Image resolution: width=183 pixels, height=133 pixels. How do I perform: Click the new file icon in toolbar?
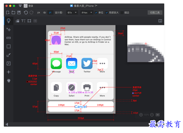point(8,12)
